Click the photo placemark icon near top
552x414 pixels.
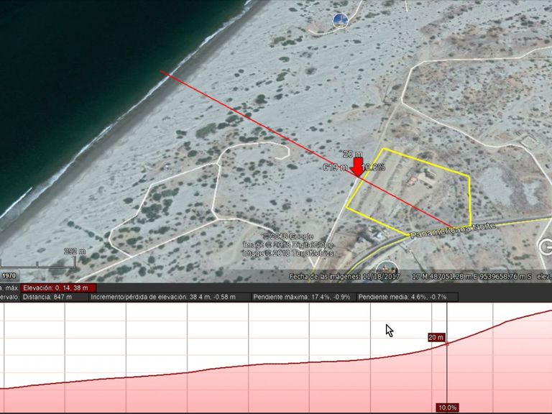tap(341, 20)
